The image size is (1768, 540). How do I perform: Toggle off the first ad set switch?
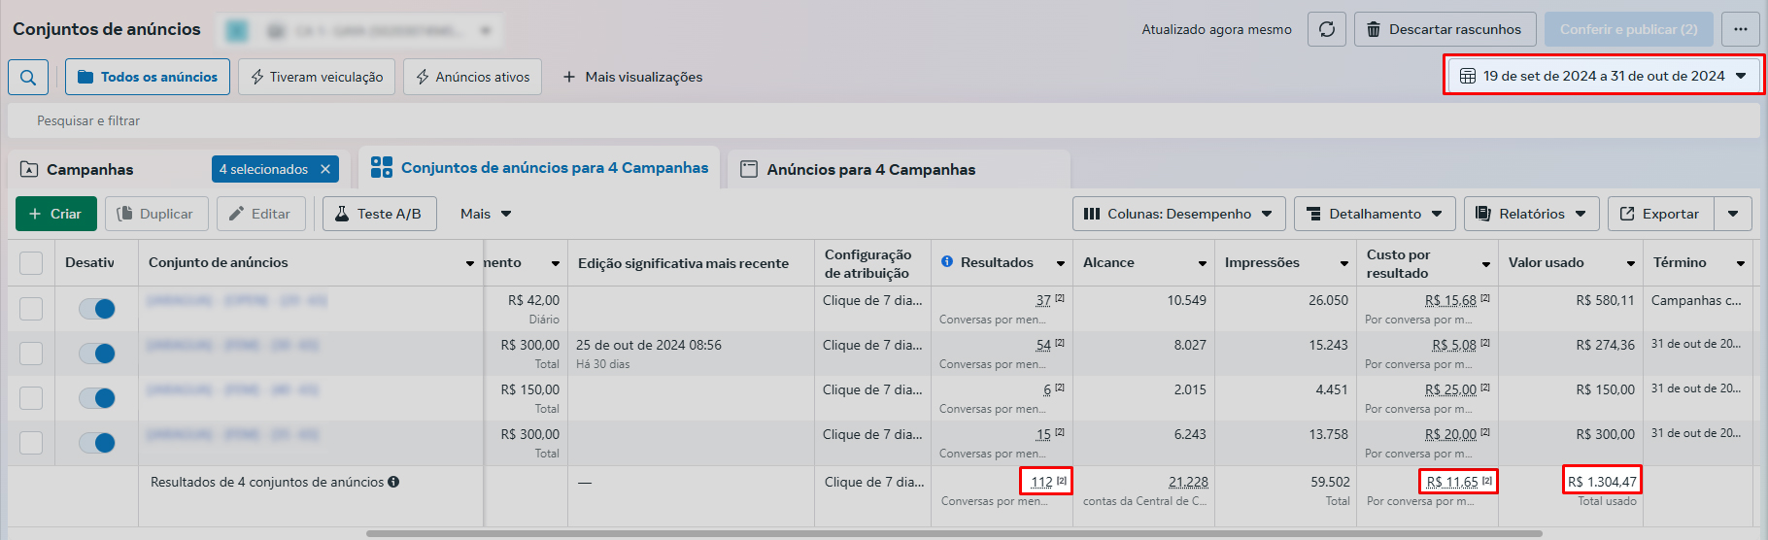[x=97, y=309]
